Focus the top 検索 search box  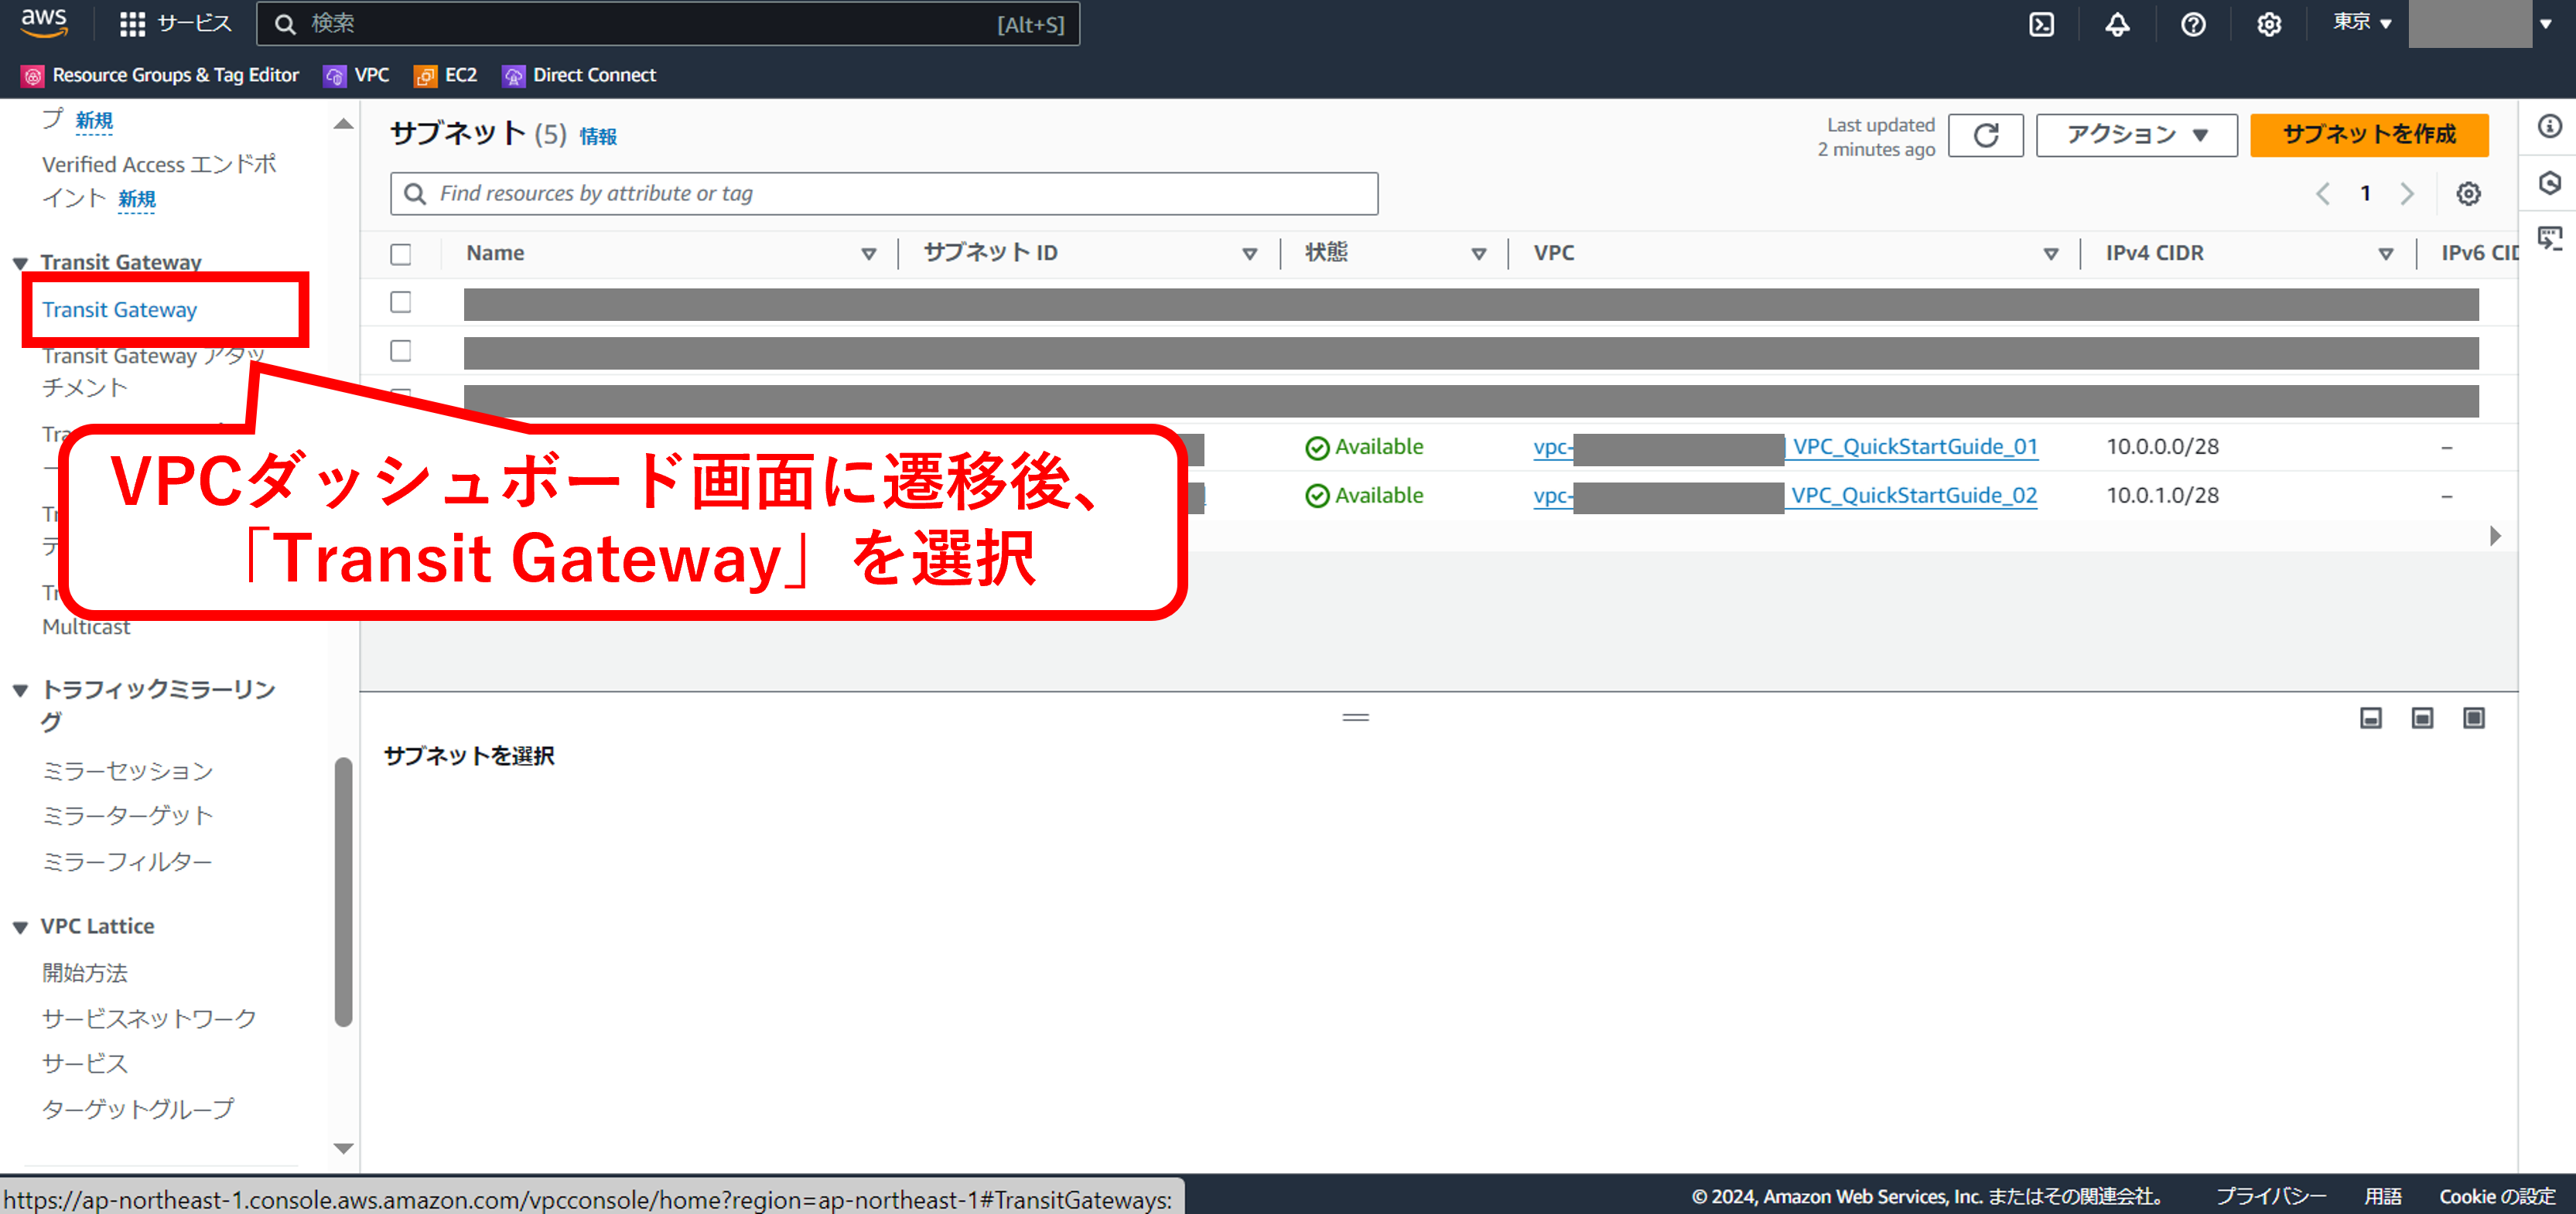click(x=668, y=24)
